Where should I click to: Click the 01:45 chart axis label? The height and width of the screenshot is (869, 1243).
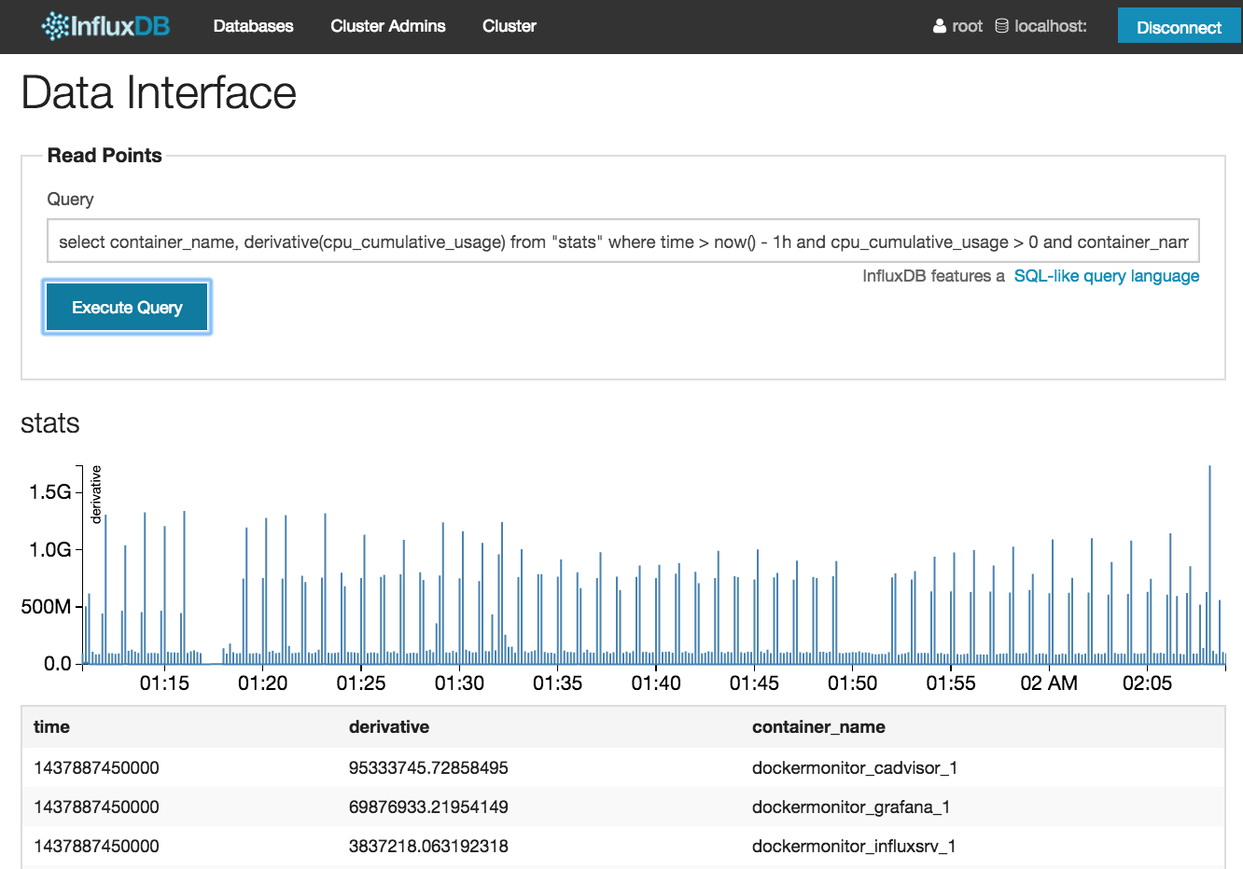pyautogui.click(x=754, y=683)
